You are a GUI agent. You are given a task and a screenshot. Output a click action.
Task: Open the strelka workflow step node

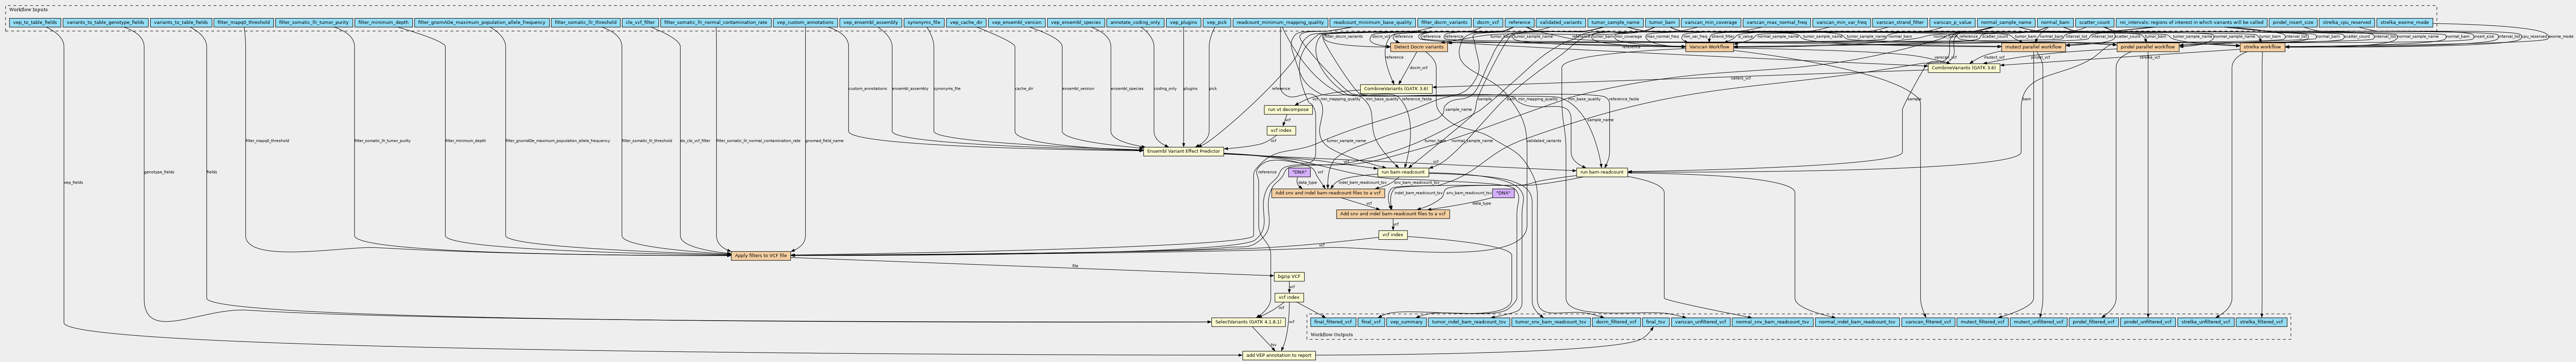[x=2262, y=47]
